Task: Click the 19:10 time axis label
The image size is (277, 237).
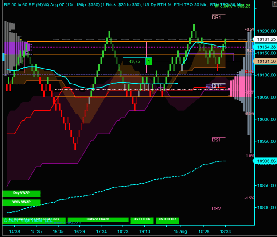Action: (x=144, y=232)
